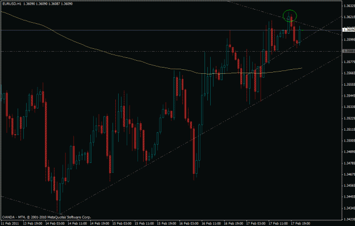Click the 1.3621 price axis label

pos(349,17)
